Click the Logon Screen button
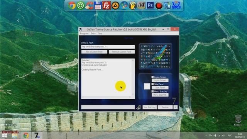247x139 pixels. click(160, 80)
